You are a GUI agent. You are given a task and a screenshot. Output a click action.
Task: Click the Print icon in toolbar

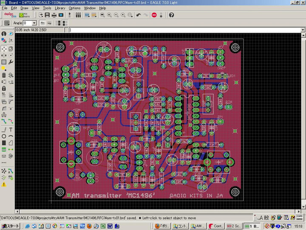tap(54, 15)
